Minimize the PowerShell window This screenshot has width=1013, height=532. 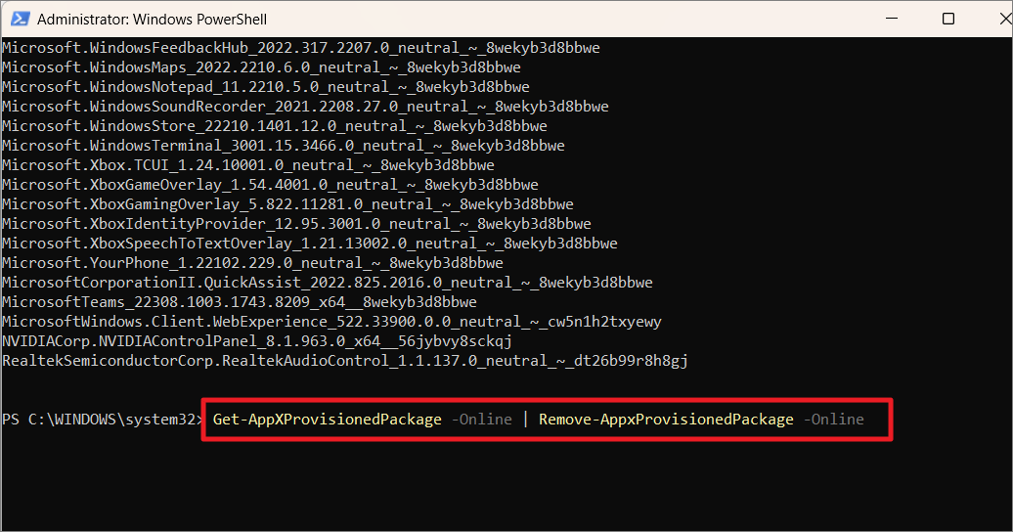tap(892, 19)
